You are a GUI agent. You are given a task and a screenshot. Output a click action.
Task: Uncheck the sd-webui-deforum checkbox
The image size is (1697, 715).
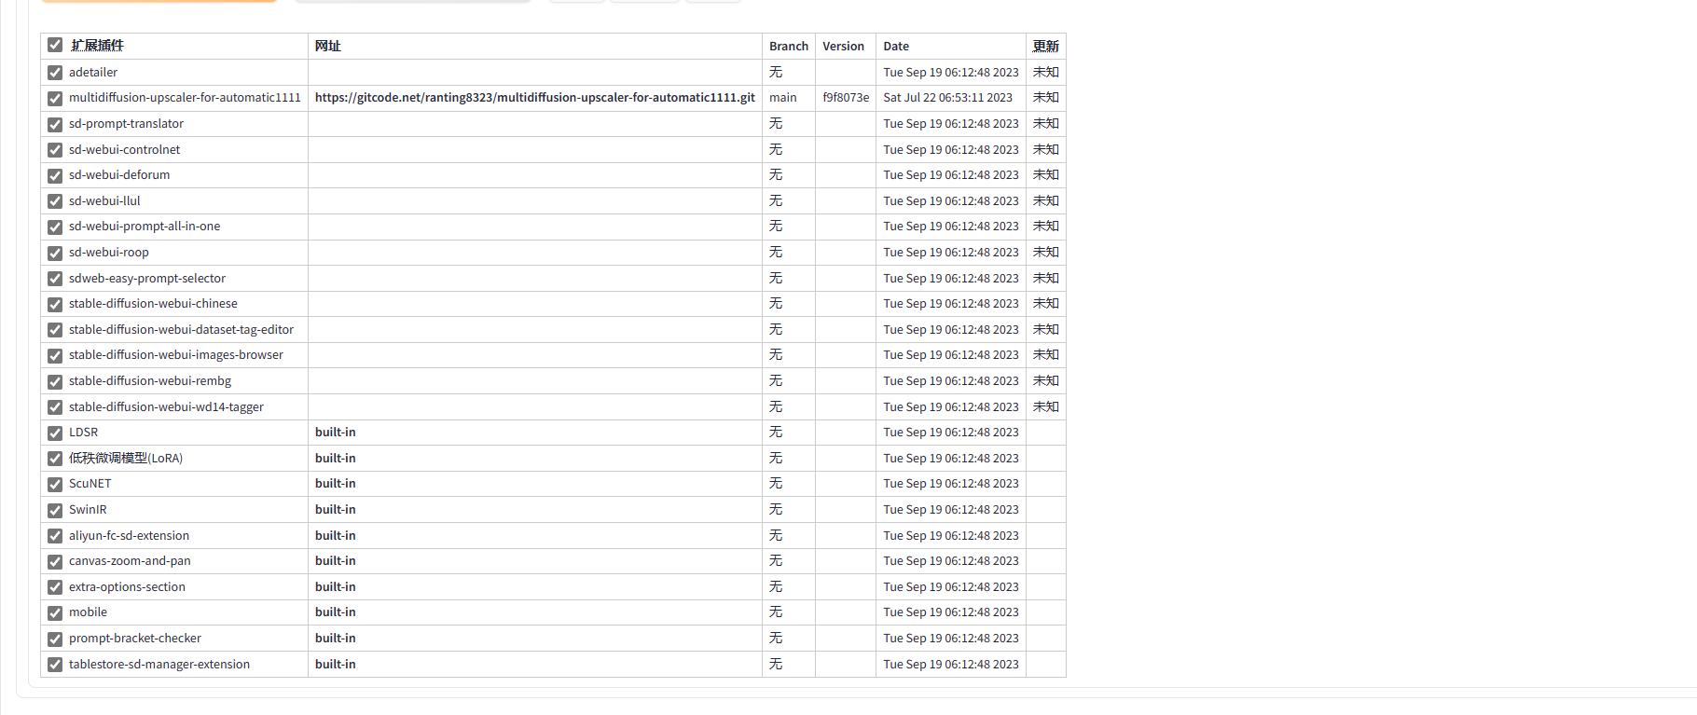point(55,175)
